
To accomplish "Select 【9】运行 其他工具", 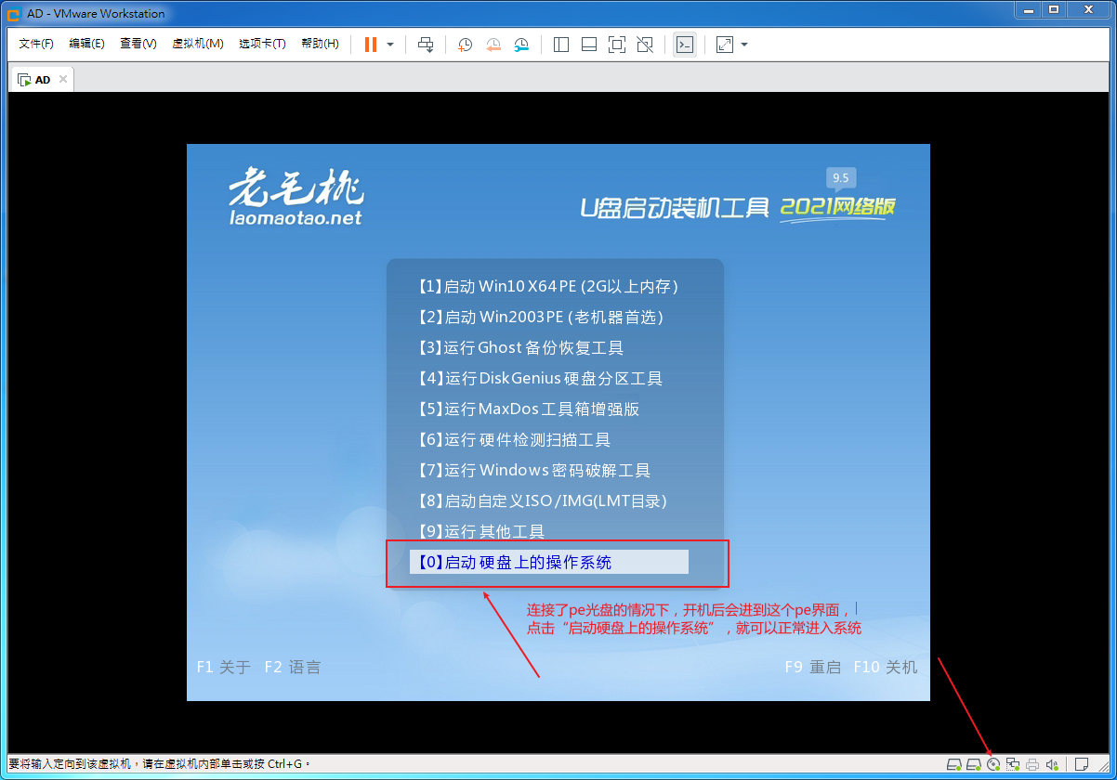I will tap(548, 531).
